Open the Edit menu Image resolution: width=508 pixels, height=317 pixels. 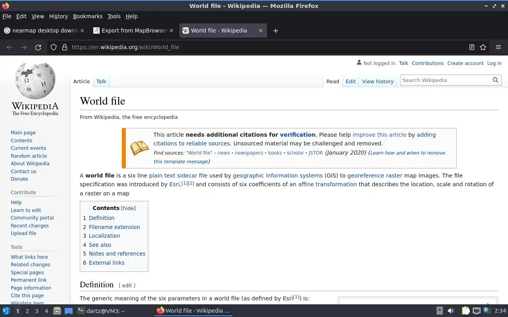21,16
